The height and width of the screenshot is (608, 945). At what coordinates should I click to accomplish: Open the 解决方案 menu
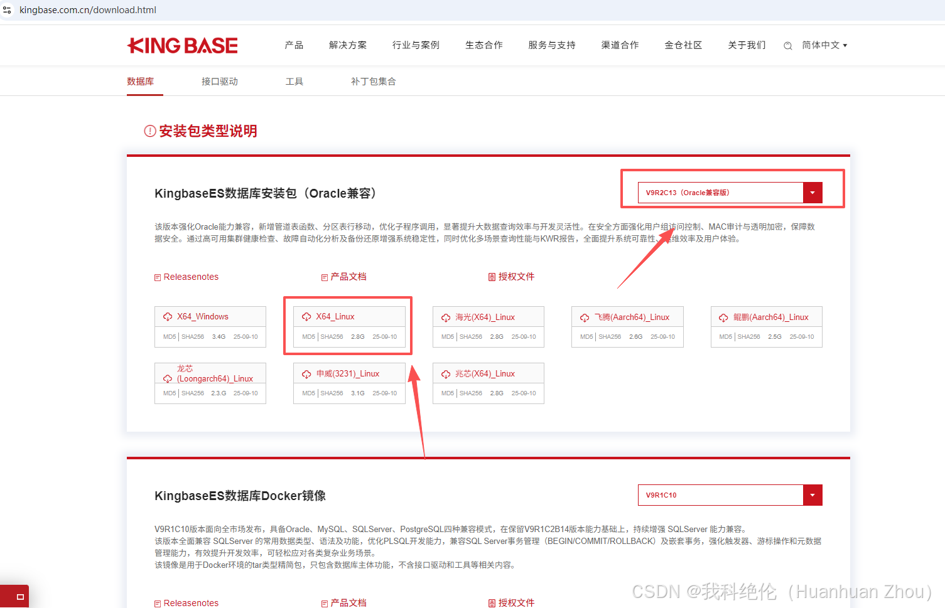[348, 45]
